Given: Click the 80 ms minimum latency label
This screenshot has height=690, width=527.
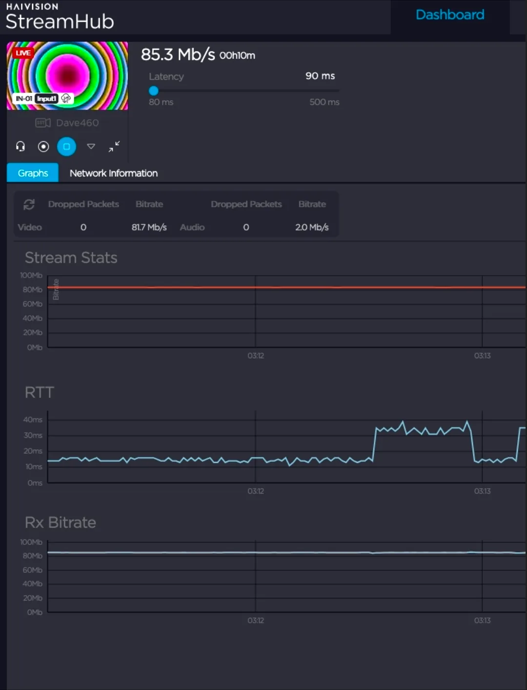Looking at the screenshot, I should tap(161, 102).
